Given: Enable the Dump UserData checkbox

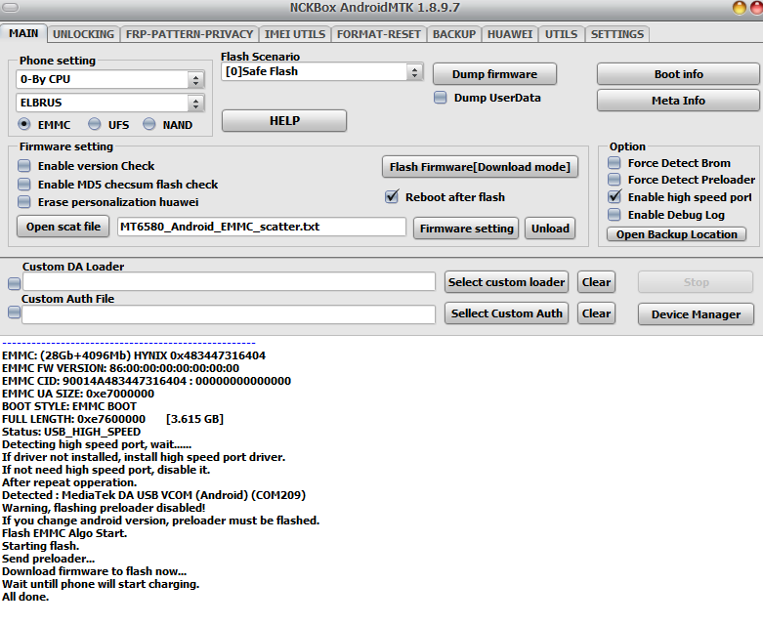Looking at the screenshot, I should [440, 98].
